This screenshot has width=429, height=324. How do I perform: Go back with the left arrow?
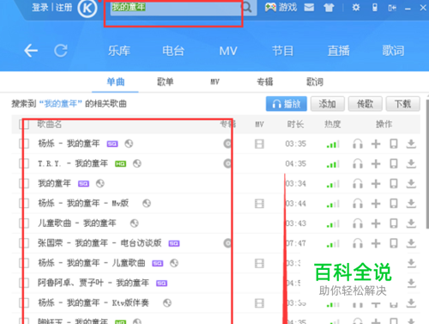coord(31,51)
